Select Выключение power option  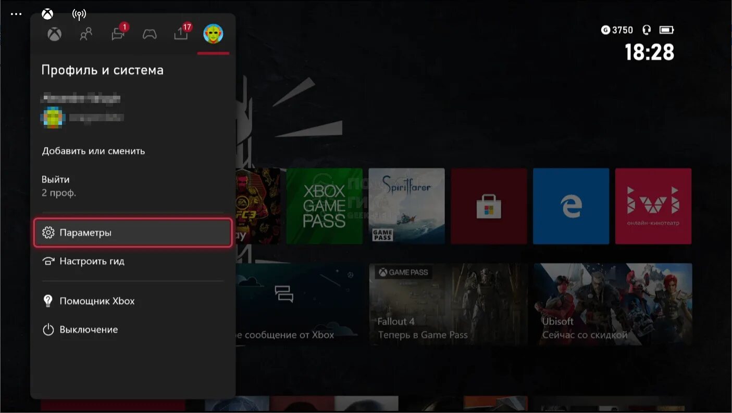tap(133, 330)
